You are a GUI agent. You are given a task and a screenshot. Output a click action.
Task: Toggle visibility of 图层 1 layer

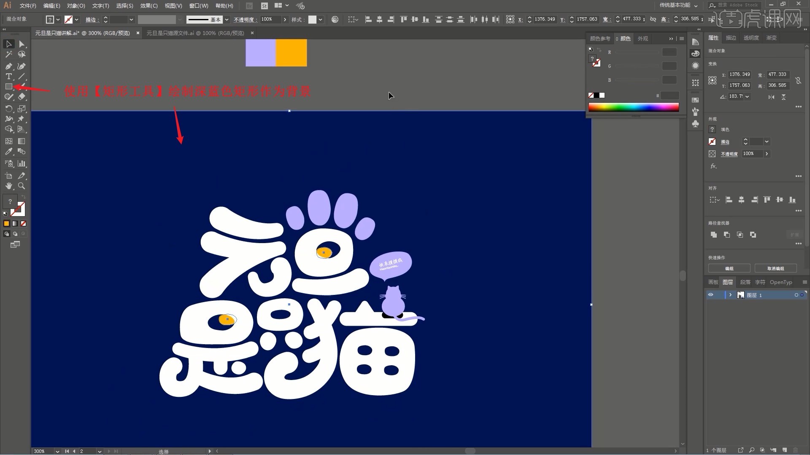point(710,295)
